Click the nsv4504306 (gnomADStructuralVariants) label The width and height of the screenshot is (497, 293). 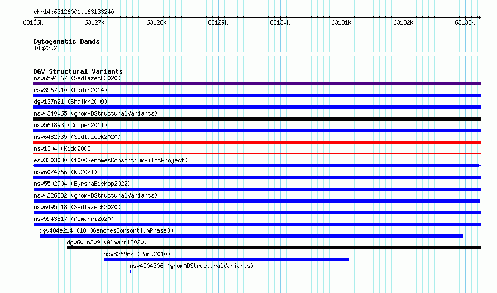pos(192,266)
